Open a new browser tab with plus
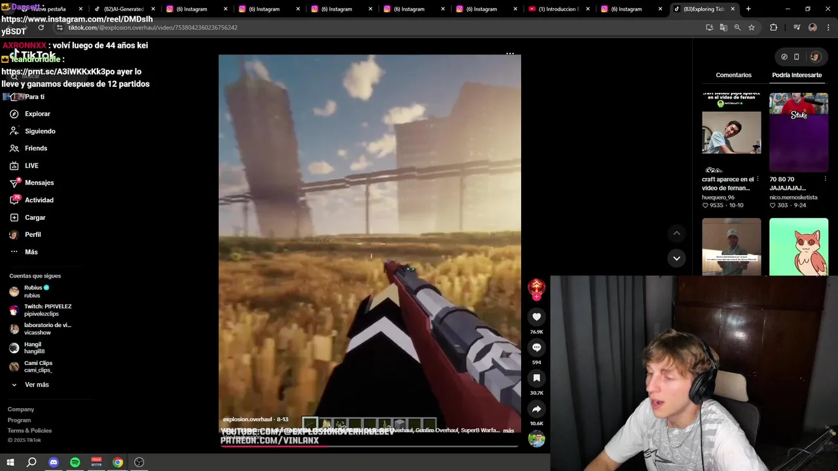Viewport: 838px width, 471px height. pyautogui.click(x=748, y=9)
